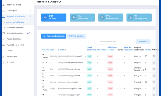
Task: Open Boîte de réception
Action: tap(14, 33)
